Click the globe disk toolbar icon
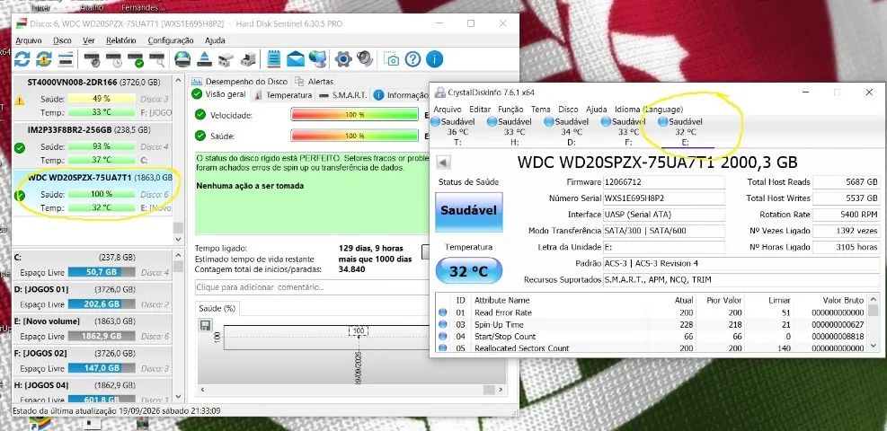 182,58
